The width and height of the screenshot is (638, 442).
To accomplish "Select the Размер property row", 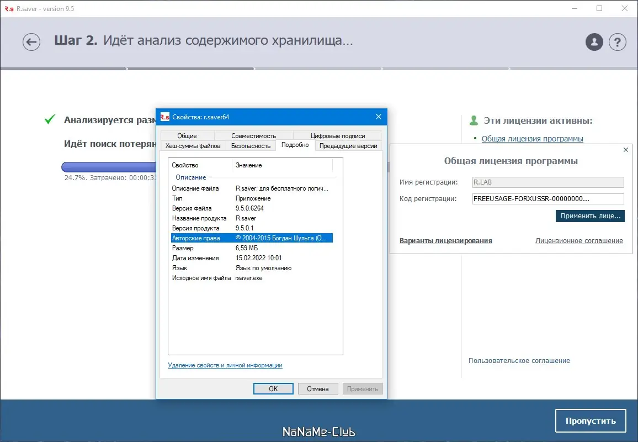I will pyautogui.click(x=252, y=248).
